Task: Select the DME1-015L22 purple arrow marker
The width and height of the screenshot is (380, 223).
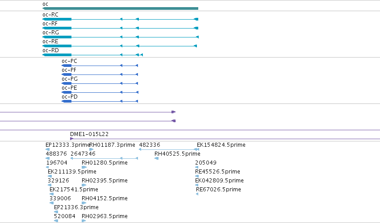Action: pyautogui.click(x=71, y=139)
